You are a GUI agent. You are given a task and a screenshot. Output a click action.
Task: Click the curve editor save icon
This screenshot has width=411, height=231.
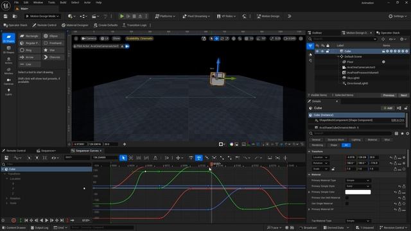click(x=6, y=158)
